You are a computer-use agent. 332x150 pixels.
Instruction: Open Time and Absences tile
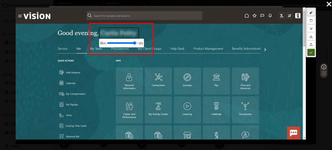point(245,81)
